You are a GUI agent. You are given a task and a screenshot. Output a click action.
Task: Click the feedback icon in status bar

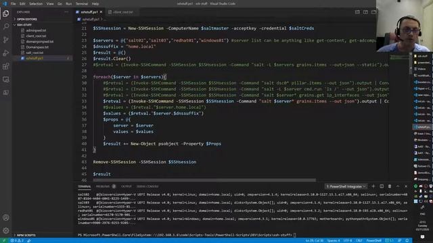pyautogui.click(x=400, y=240)
